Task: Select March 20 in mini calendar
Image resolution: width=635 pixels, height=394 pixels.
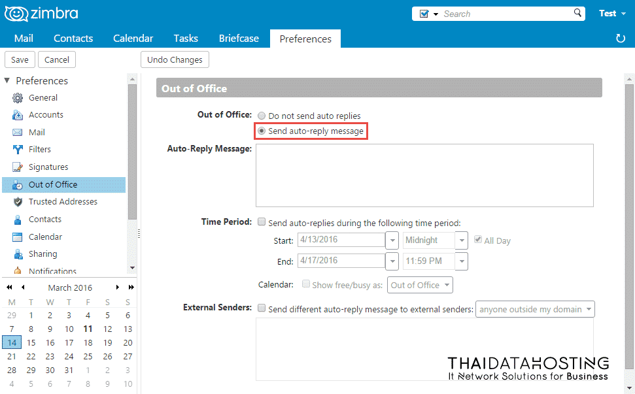Action: (x=128, y=342)
